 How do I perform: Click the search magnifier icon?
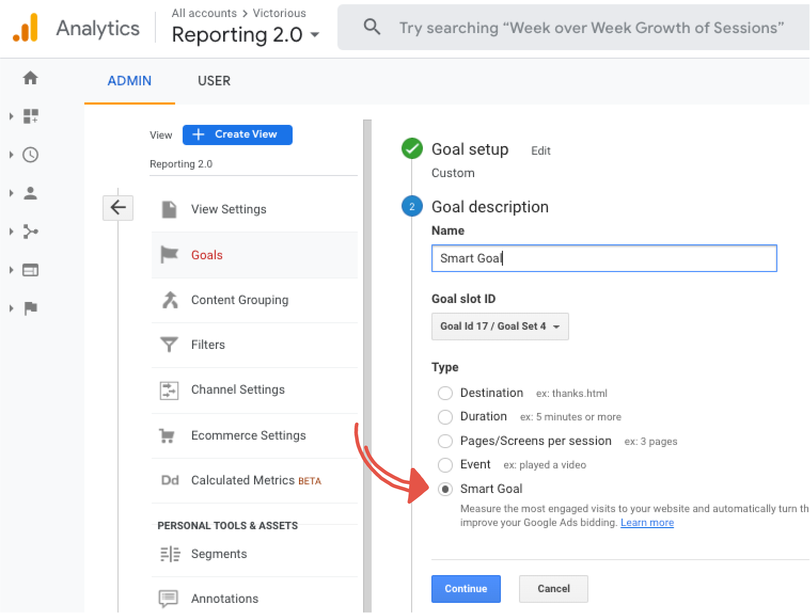(x=372, y=27)
